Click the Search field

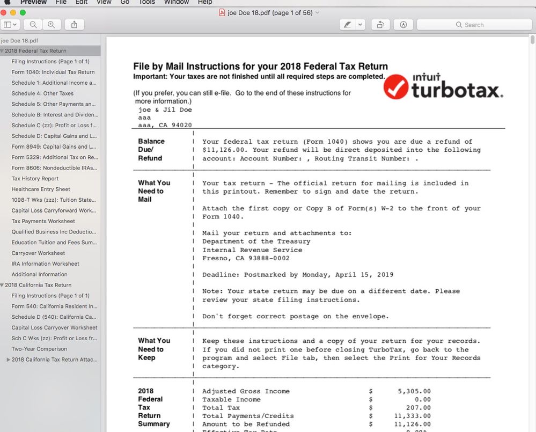coord(474,25)
